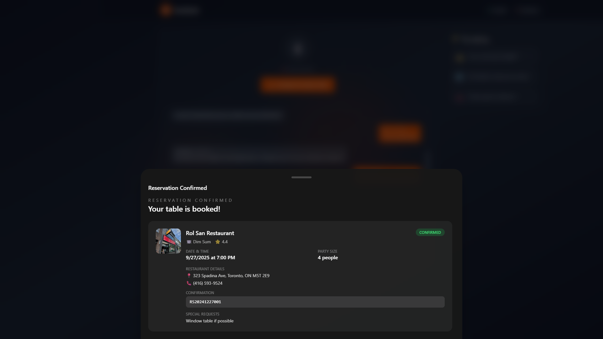Click the sheet drag handle bar
Image resolution: width=603 pixels, height=339 pixels.
(301, 177)
